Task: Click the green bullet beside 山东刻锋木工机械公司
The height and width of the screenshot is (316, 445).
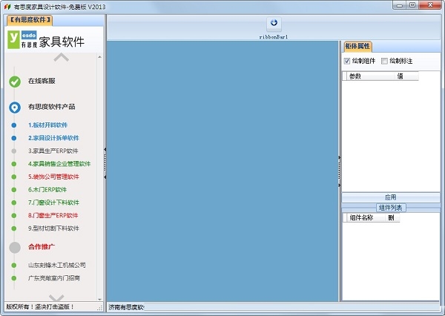Action: click(13, 265)
